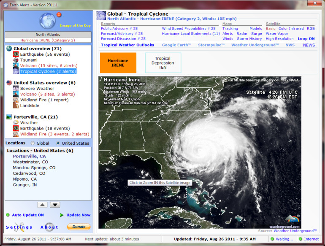Select the Tropical Depression TEN tab

tap(163, 63)
